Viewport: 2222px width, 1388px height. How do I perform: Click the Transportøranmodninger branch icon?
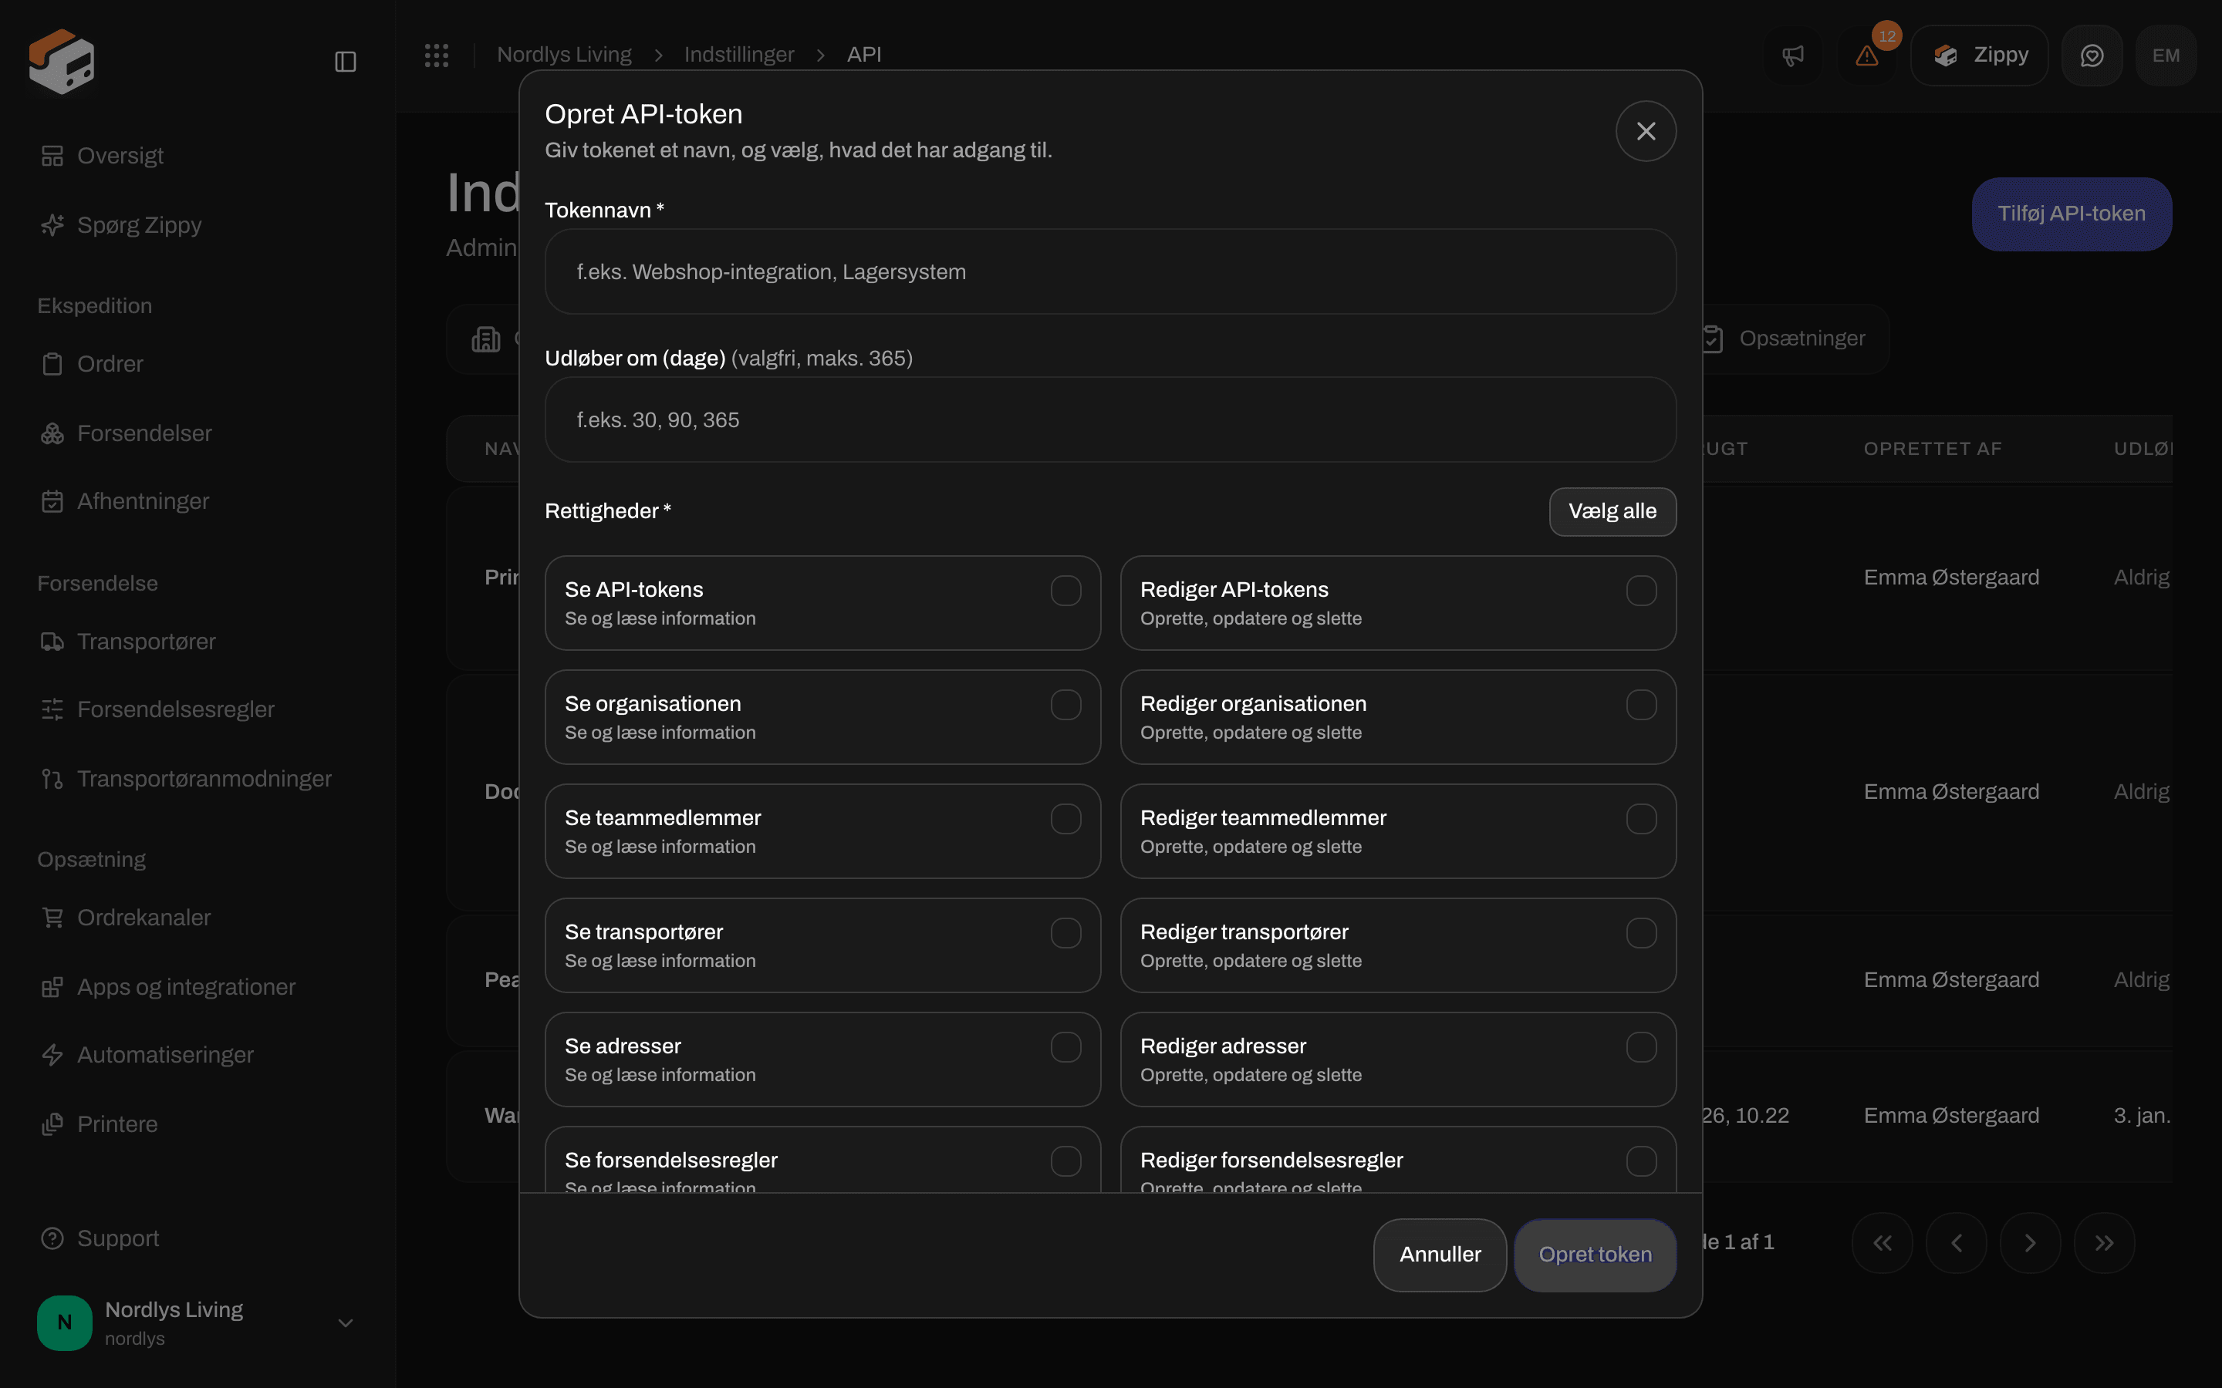tap(52, 780)
